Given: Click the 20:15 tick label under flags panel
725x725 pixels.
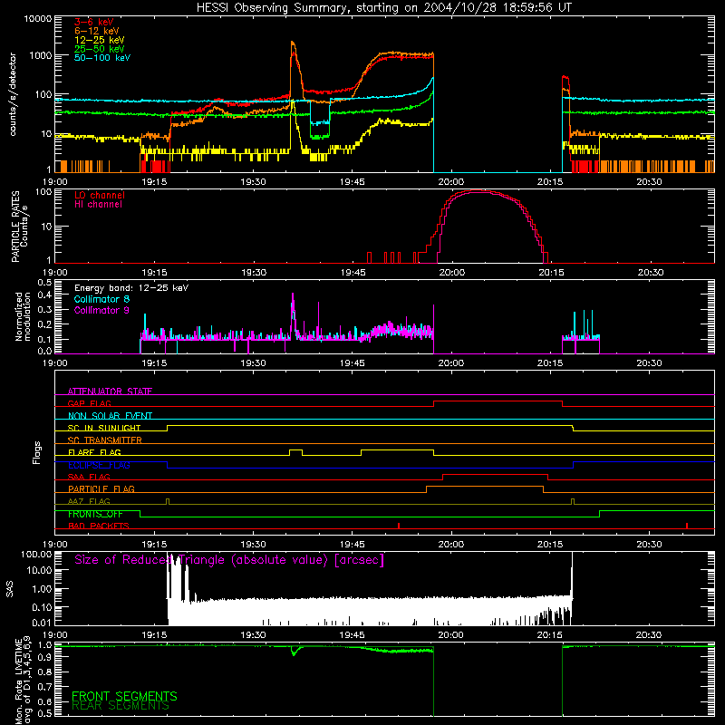Looking at the screenshot, I should 550,545.
